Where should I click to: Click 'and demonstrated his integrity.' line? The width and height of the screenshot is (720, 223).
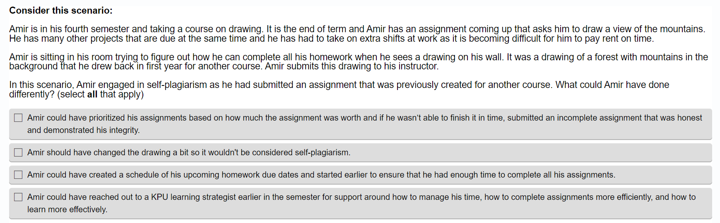point(84,130)
